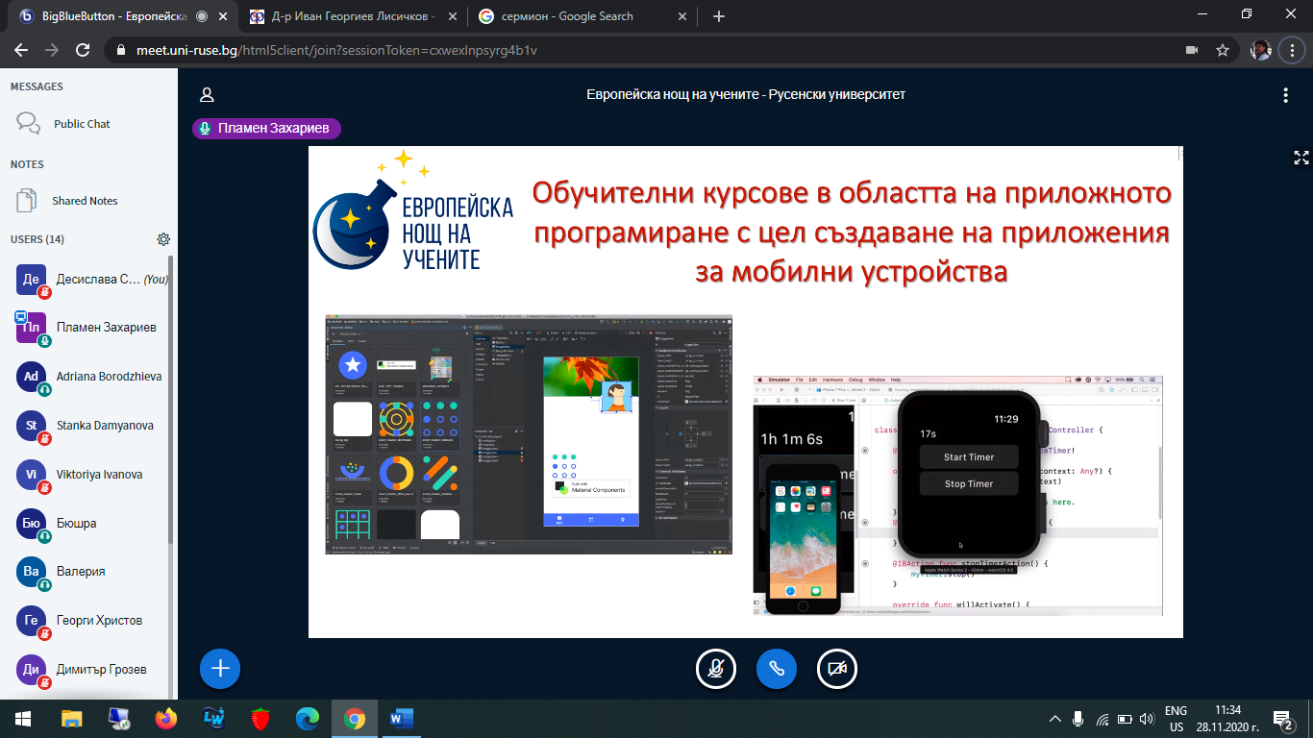Click the Пламен Захариев talking indicator
1313x738 pixels.
(266, 129)
